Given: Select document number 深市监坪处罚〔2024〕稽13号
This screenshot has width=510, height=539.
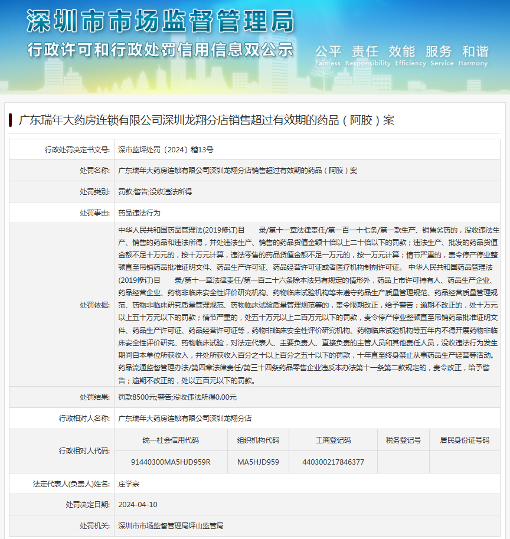Looking at the screenshot, I should click(166, 149).
